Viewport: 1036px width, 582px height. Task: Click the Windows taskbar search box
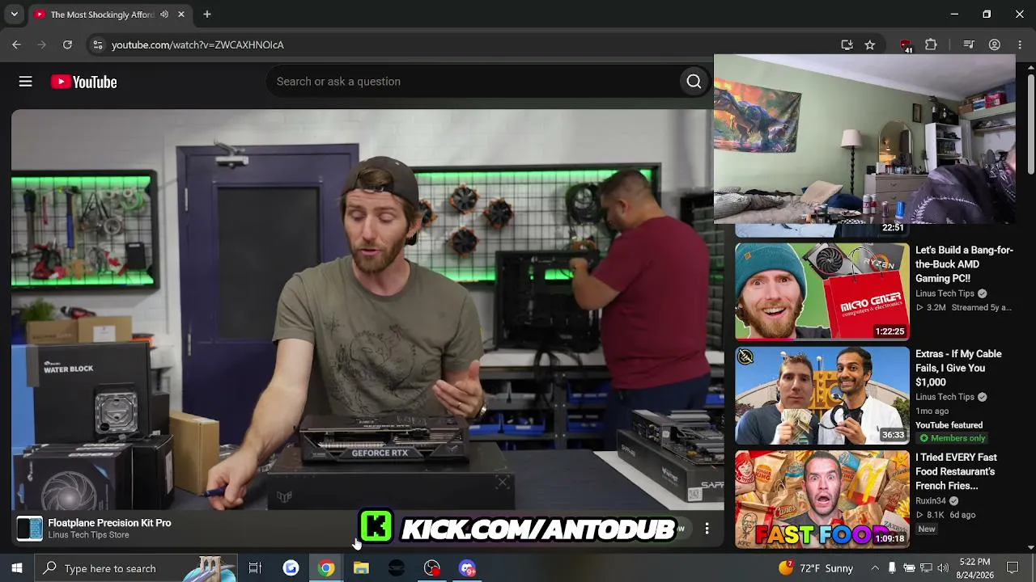coord(136,568)
